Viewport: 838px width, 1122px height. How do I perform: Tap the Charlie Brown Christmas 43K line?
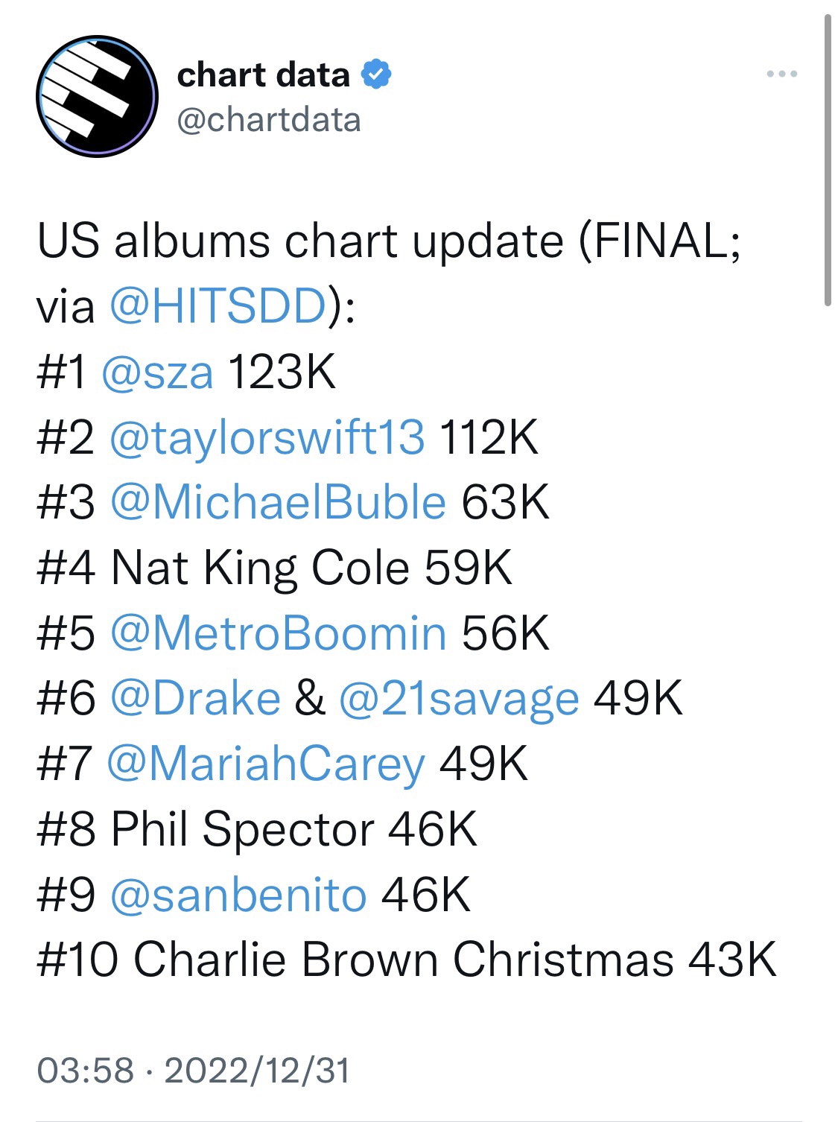coord(407,960)
